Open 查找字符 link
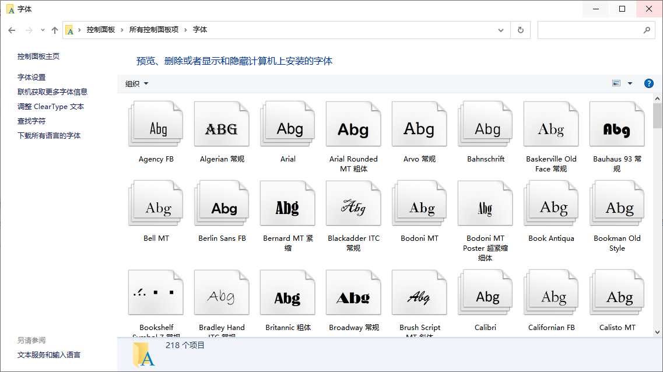 31,121
